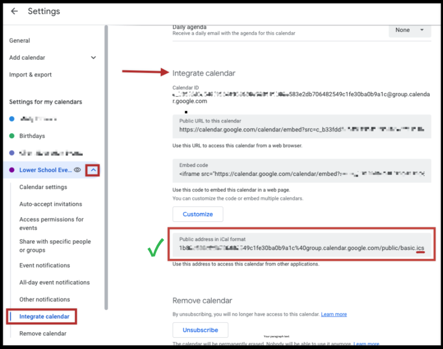Click the Embed code iframe field
This screenshot has width=443, height=349.
coord(302,171)
